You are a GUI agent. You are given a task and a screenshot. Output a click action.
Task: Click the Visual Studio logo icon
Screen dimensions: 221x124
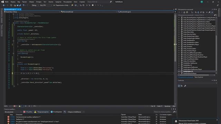[2, 2]
